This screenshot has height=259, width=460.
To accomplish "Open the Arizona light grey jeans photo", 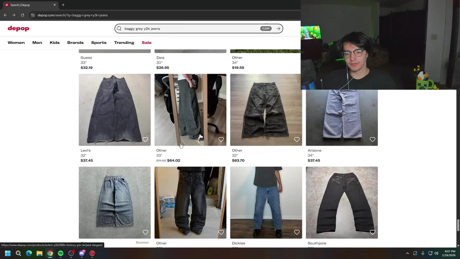I will click(x=342, y=118).
